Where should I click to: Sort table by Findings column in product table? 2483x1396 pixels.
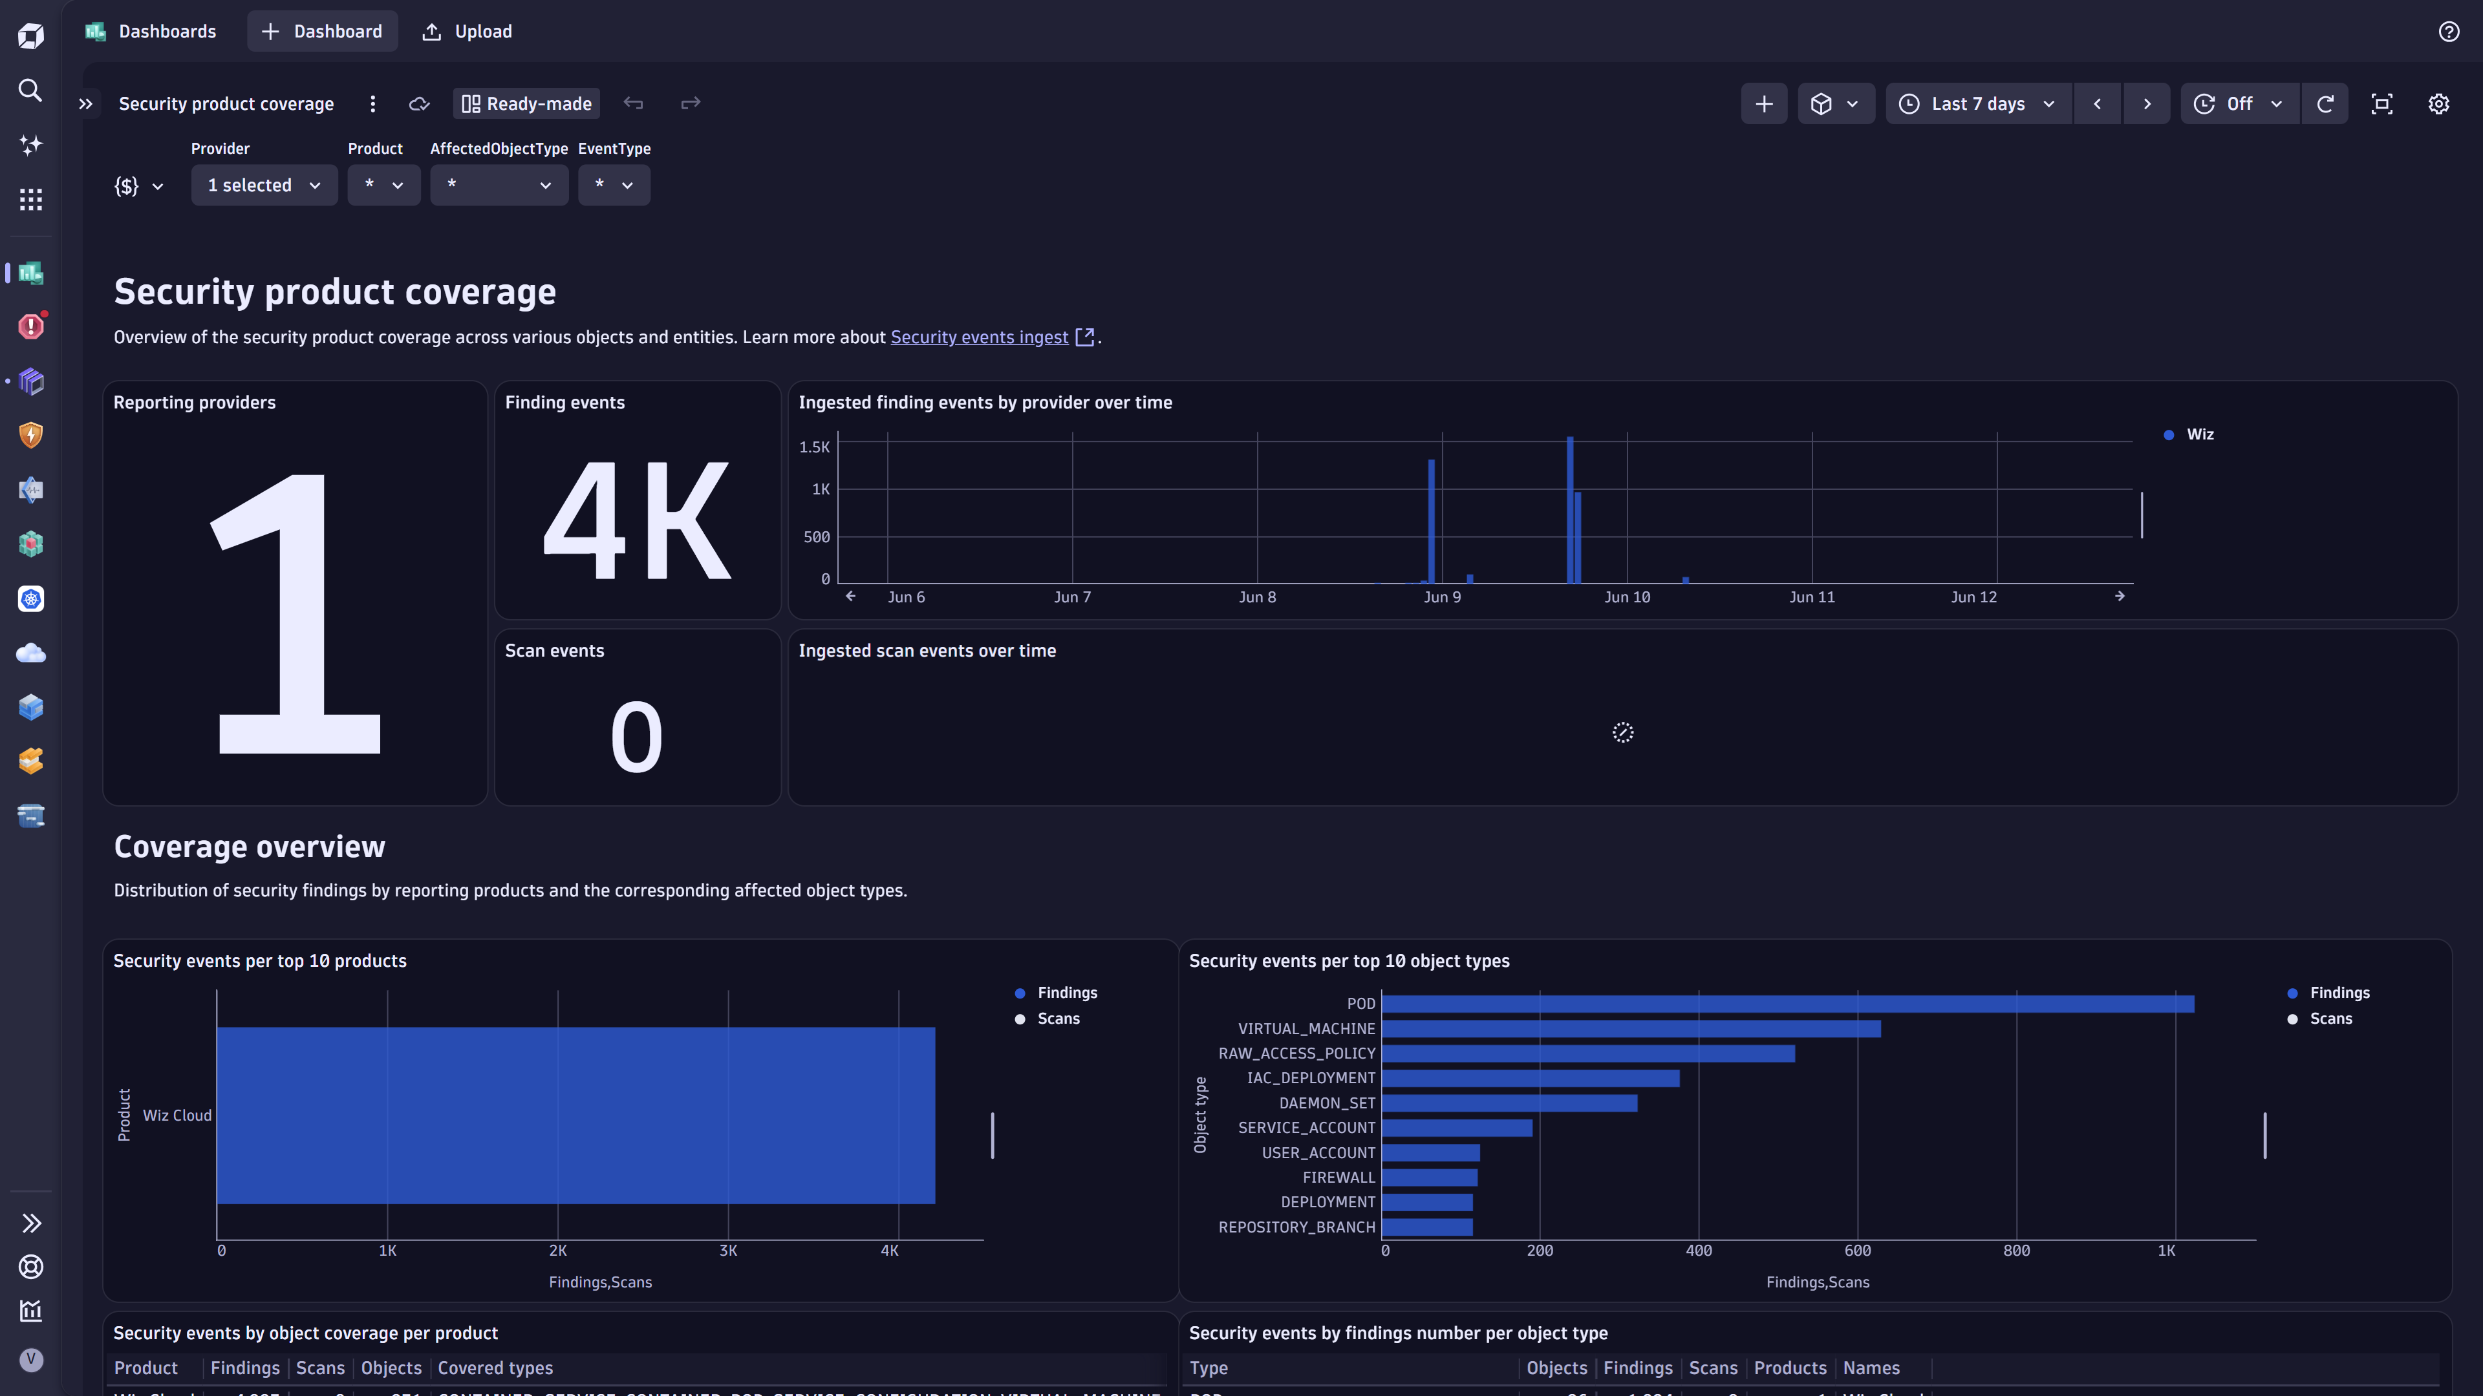click(245, 1369)
